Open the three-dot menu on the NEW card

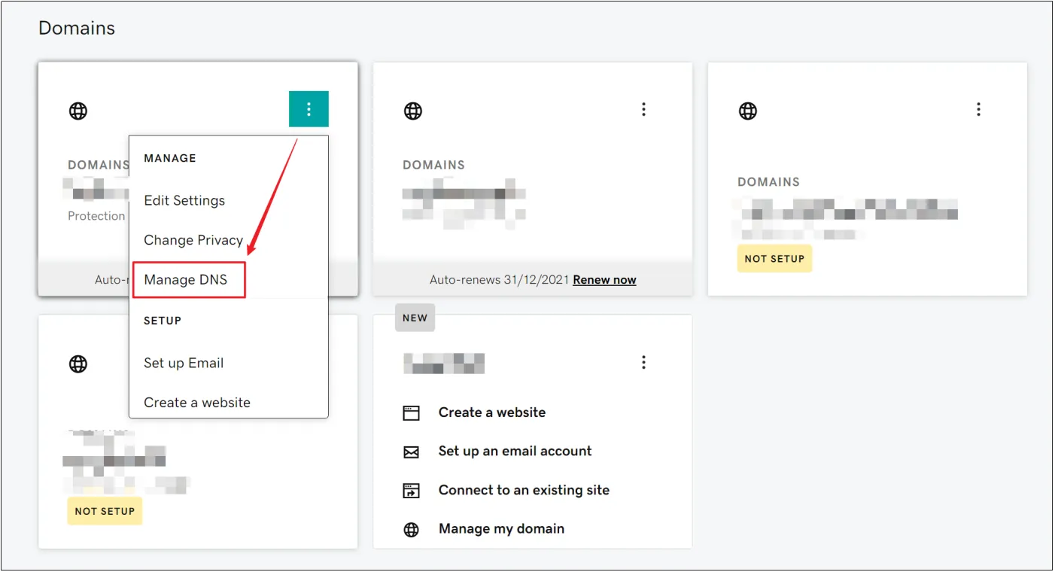coord(643,363)
